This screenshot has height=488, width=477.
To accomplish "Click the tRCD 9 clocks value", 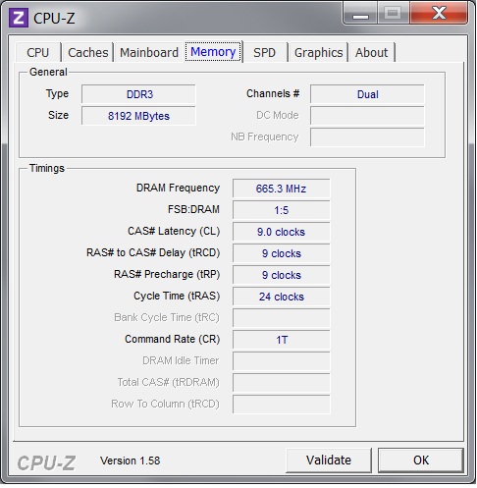I will (282, 253).
